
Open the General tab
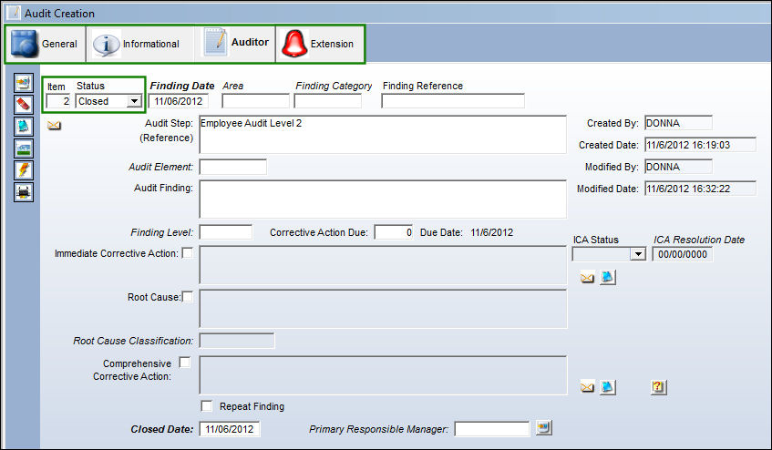(x=46, y=44)
